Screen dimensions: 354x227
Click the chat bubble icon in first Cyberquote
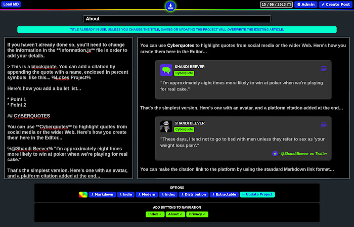[x=166, y=70]
